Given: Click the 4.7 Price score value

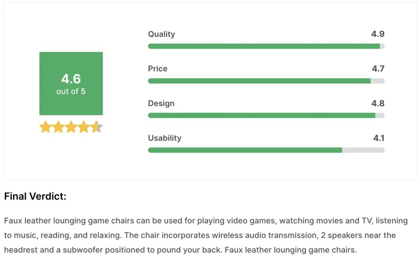Looking at the screenshot, I should 378,69.
